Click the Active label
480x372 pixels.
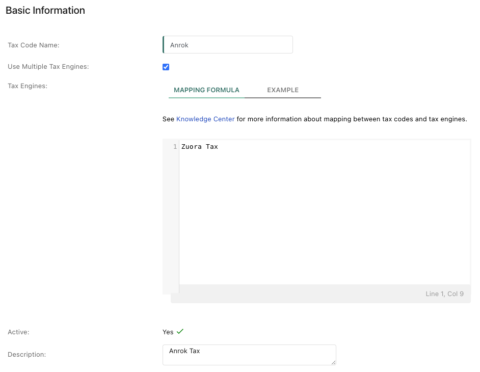point(18,332)
